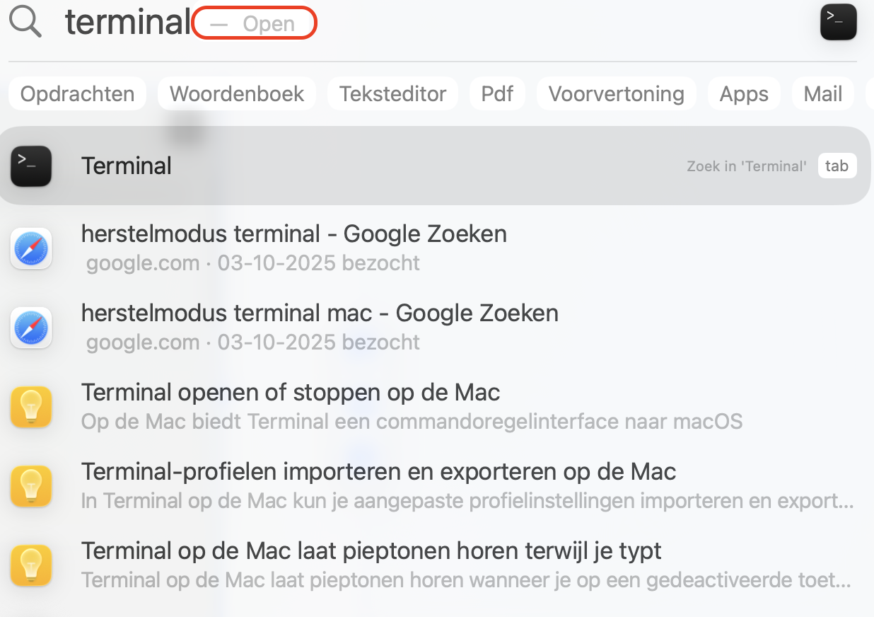Toggle the Apps filter
This screenshot has height=617, width=874.
[x=743, y=93]
